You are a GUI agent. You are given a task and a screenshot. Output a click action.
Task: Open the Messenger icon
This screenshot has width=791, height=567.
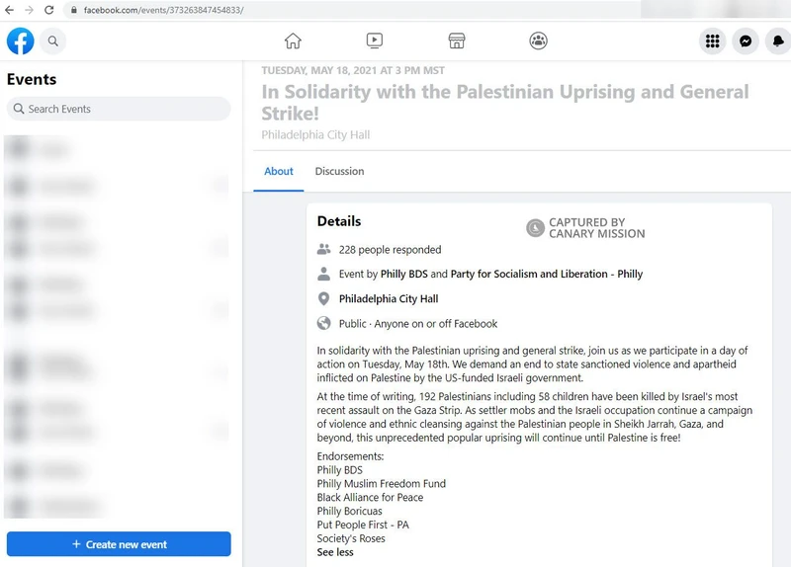click(x=746, y=41)
